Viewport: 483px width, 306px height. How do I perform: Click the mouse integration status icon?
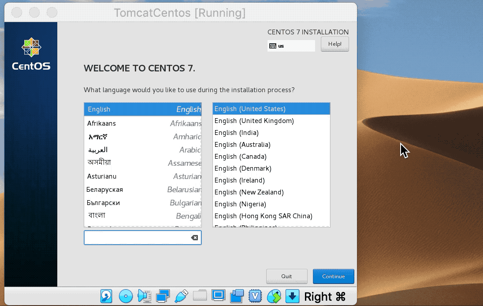274,296
